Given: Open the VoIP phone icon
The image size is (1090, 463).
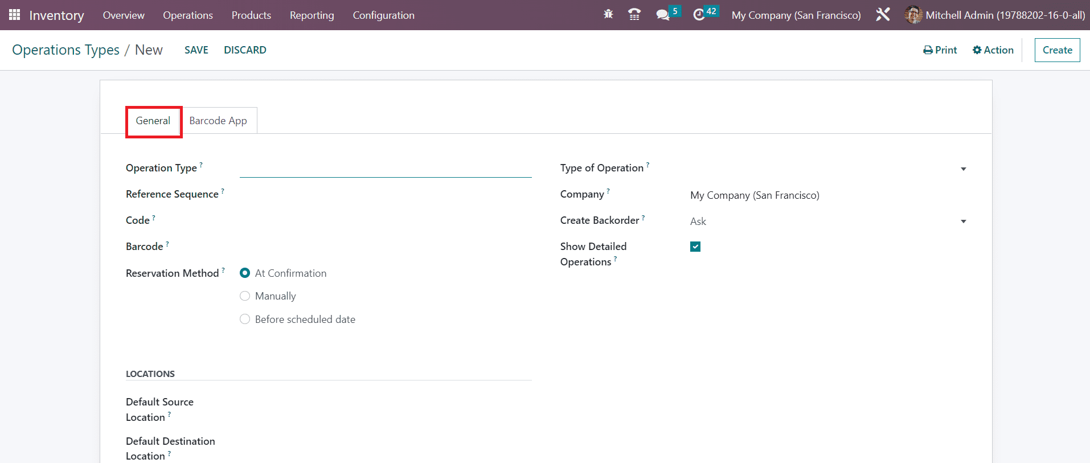Looking at the screenshot, I should tap(634, 15).
